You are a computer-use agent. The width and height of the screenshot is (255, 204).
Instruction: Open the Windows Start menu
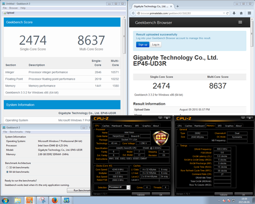(x=5, y=200)
